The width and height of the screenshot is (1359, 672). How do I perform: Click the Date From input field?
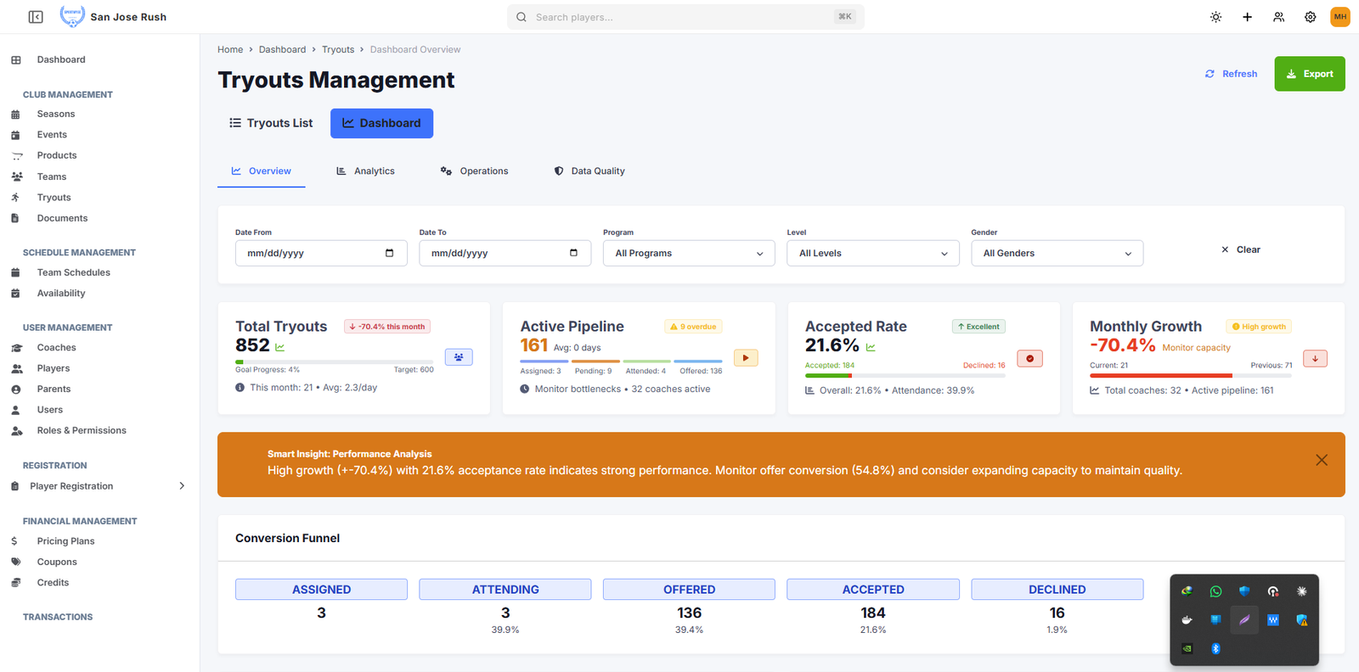310,253
